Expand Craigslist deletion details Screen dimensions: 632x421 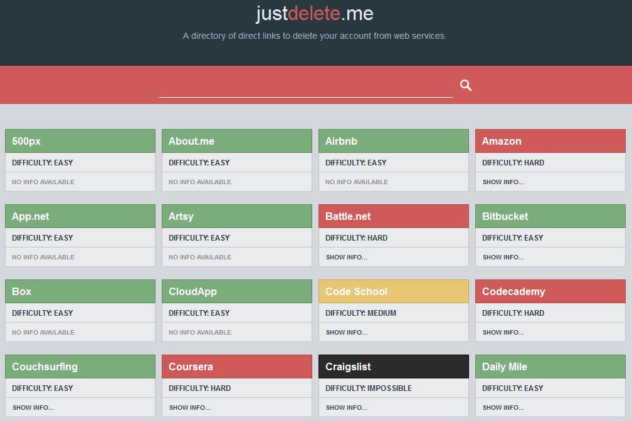(x=345, y=407)
